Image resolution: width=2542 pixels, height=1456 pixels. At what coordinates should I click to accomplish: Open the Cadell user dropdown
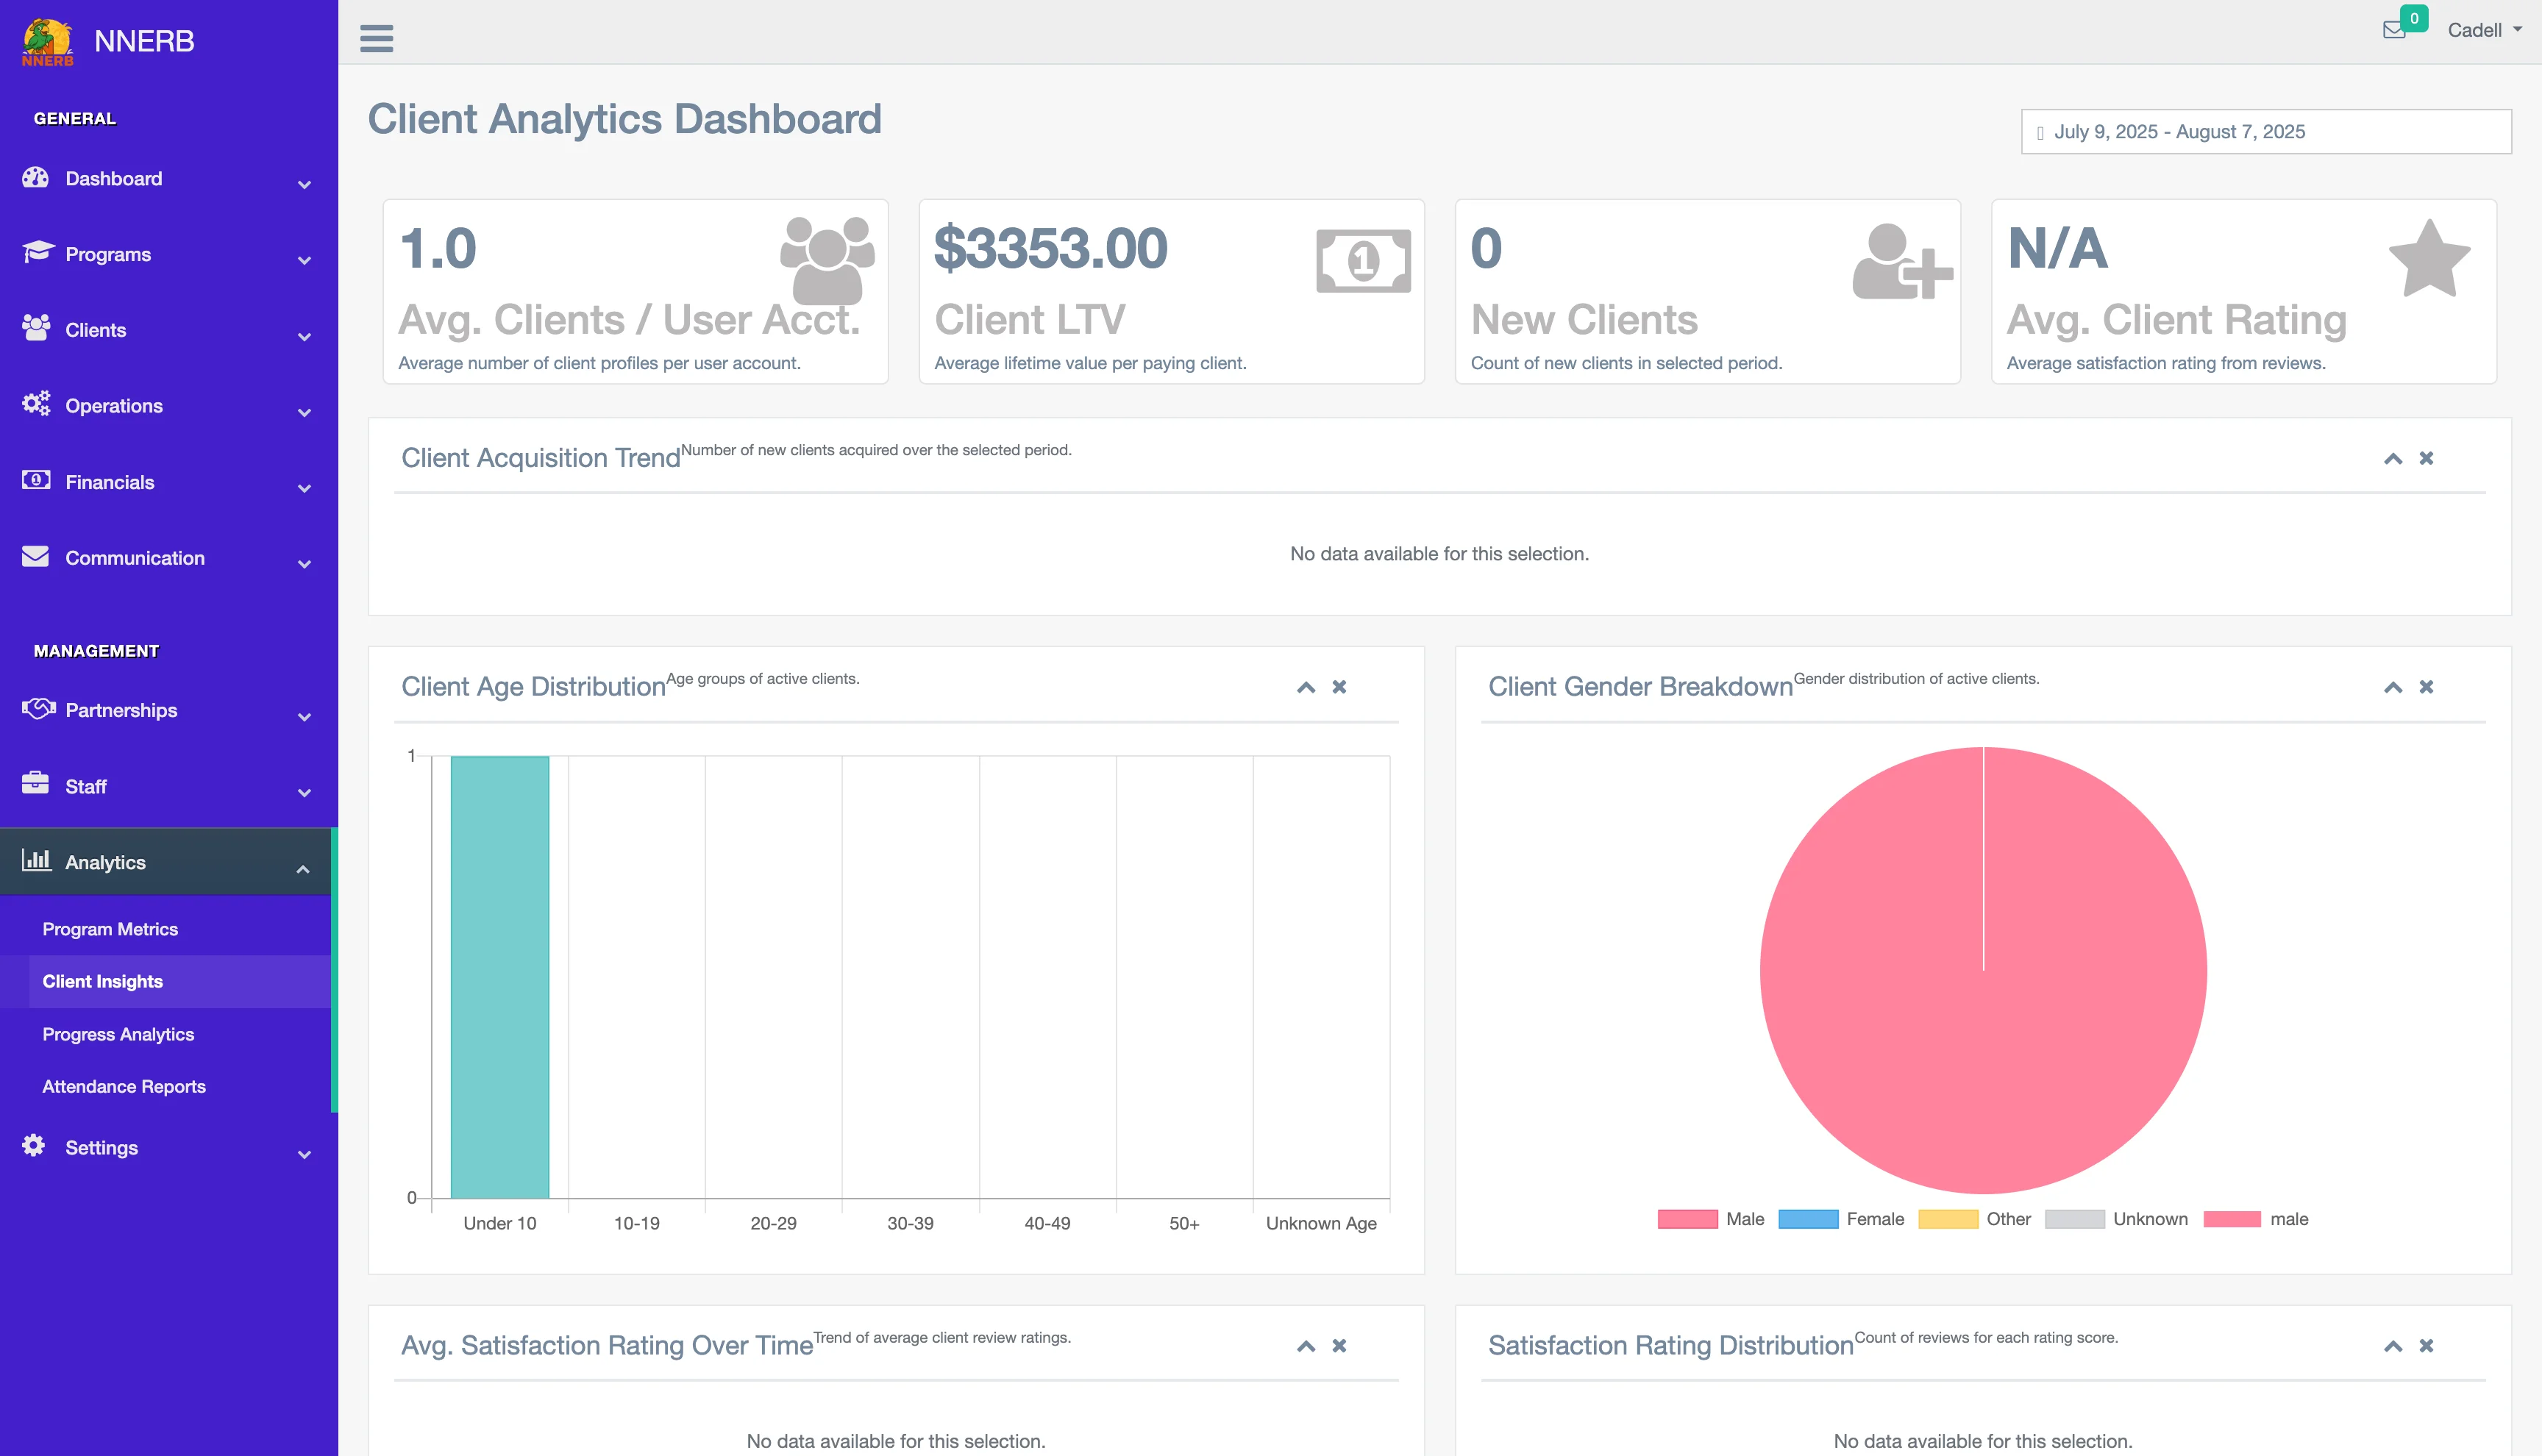click(x=2484, y=30)
